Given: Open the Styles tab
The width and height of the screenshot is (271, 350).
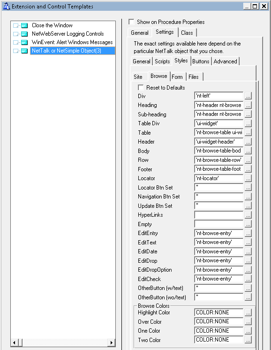Looking at the screenshot, I should (181, 61).
